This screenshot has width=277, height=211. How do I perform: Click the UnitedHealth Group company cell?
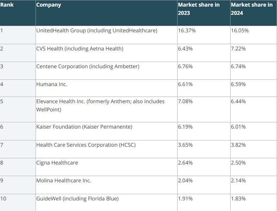point(97,31)
